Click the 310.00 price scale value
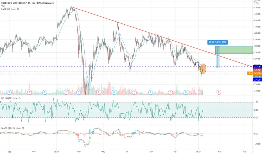 (257, 91)
